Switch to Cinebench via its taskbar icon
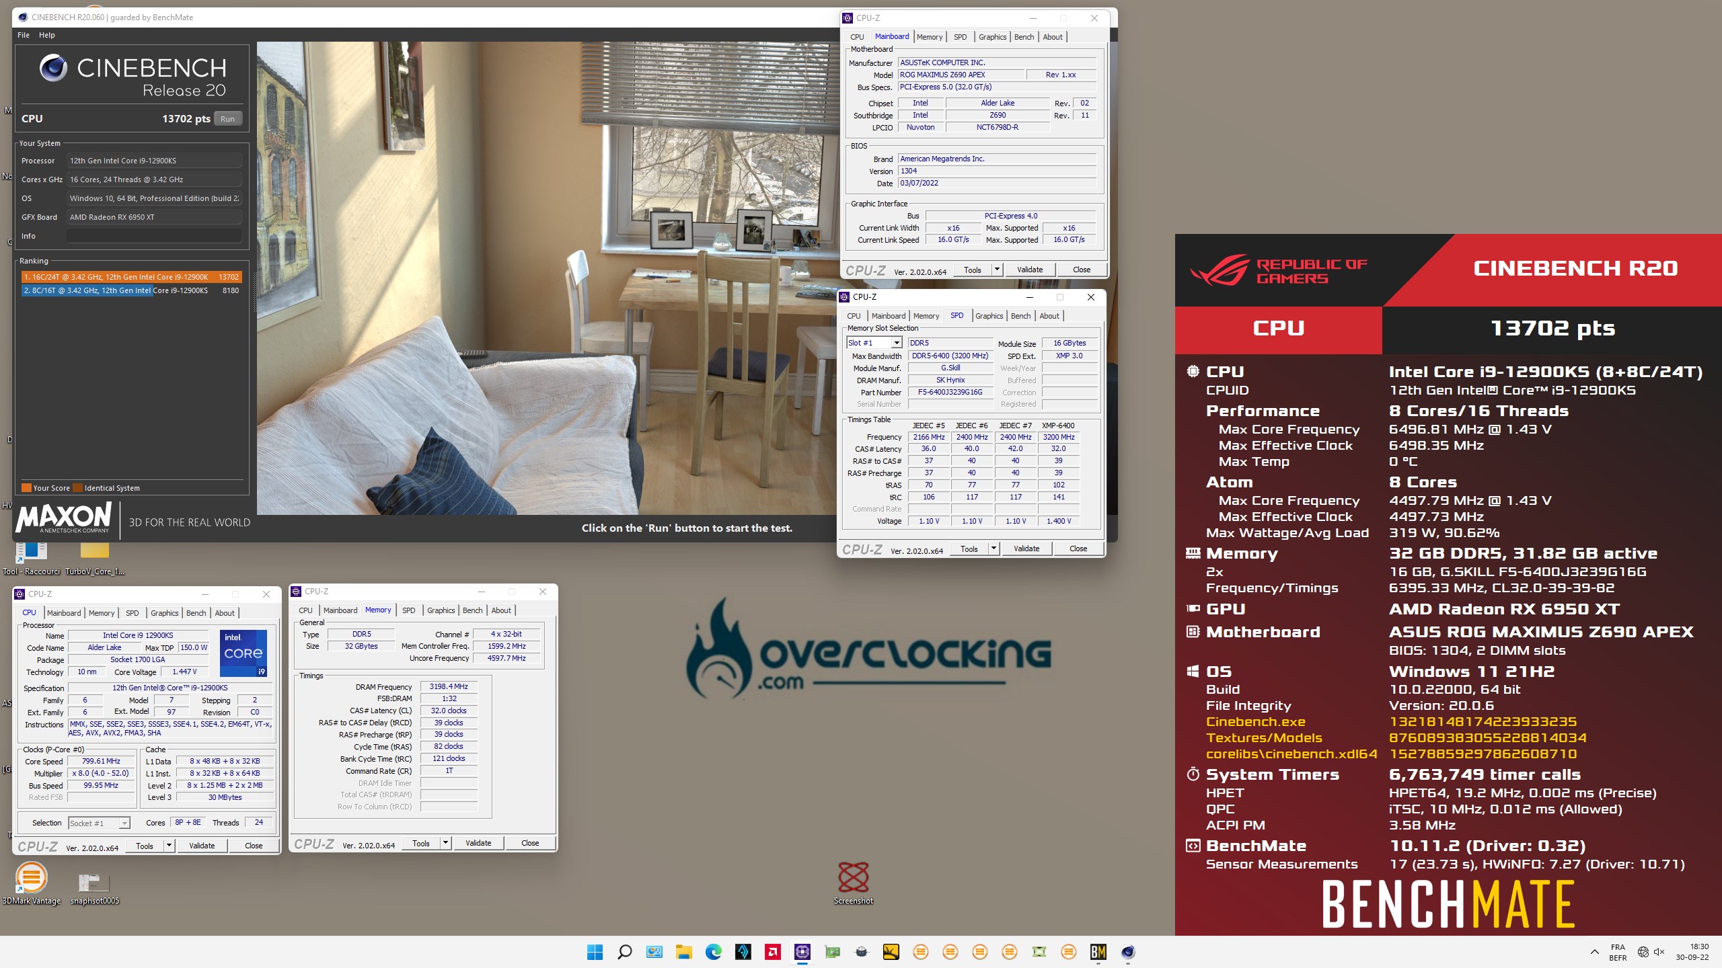This screenshot has width=1722, height=968. tap(1127, 952)
